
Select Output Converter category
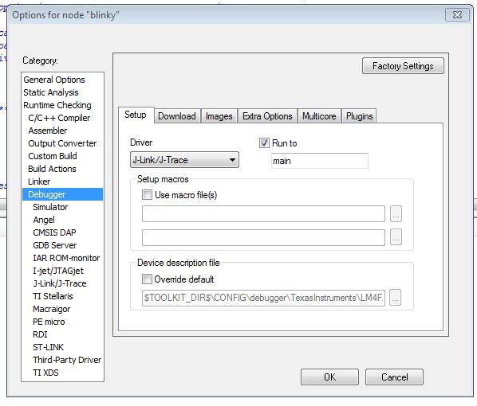62,143
